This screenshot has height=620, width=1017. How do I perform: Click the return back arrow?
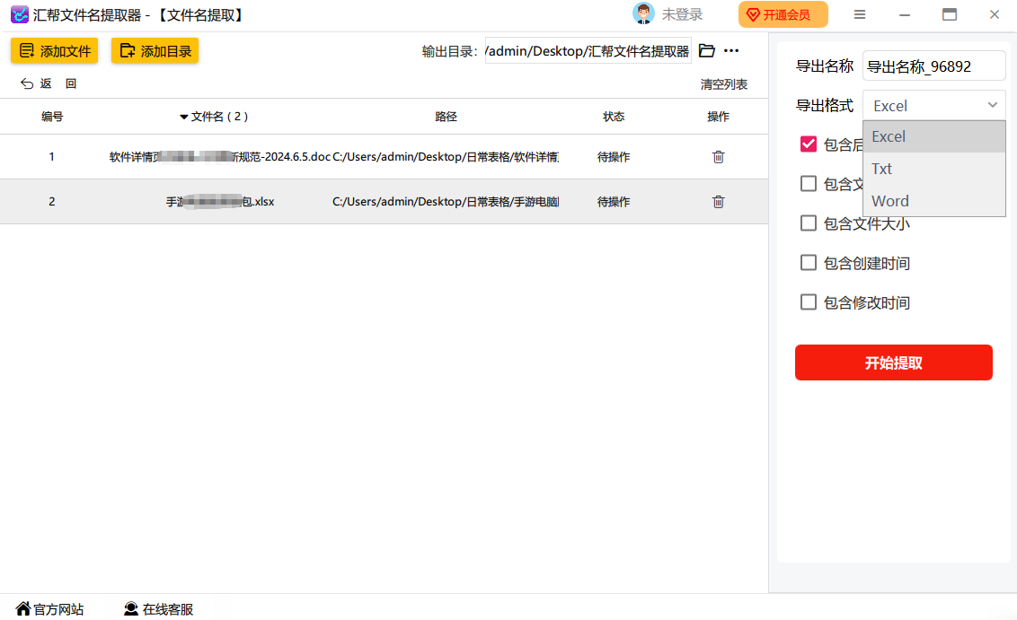coord(27,83)
